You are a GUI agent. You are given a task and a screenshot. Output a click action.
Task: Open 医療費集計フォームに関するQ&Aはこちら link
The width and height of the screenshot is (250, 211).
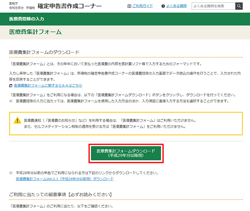pos(48,85)
